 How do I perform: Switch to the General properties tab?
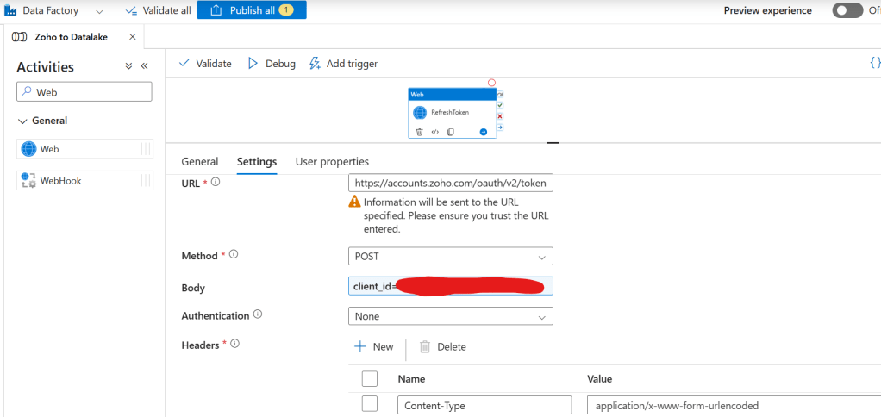click(199, 161)
